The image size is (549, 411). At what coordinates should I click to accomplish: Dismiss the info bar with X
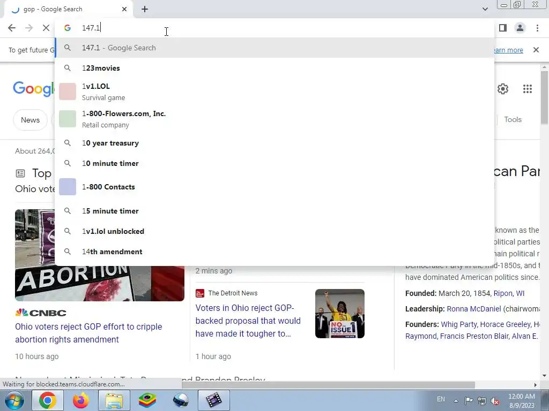536,50
